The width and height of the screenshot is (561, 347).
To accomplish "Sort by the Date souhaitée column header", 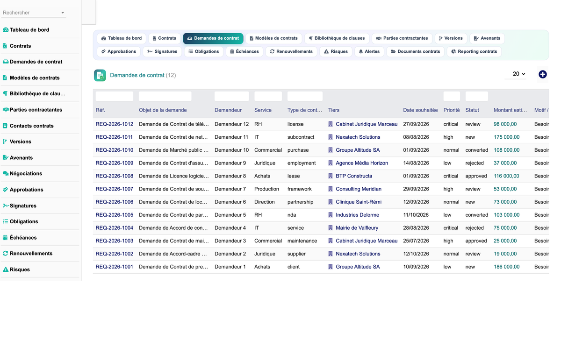I will click(420, 110).
